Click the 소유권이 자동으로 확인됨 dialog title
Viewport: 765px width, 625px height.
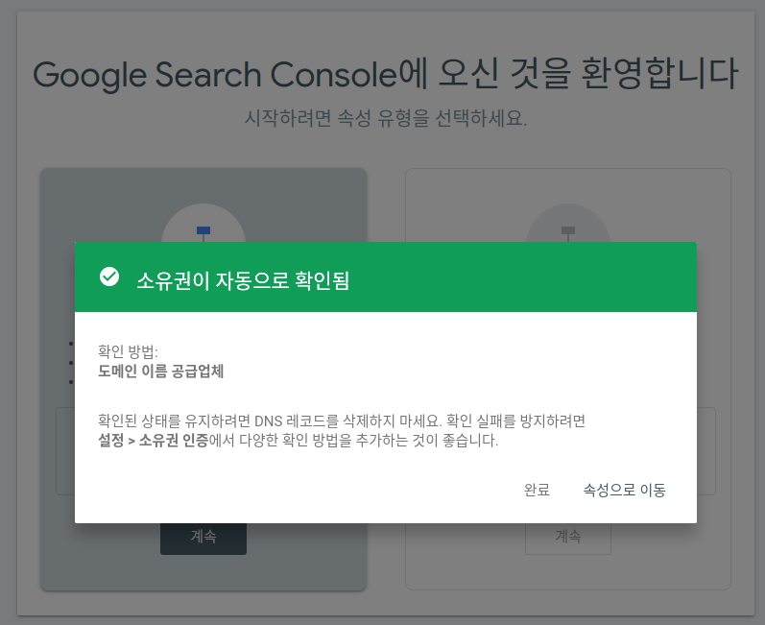click(242, 279)
